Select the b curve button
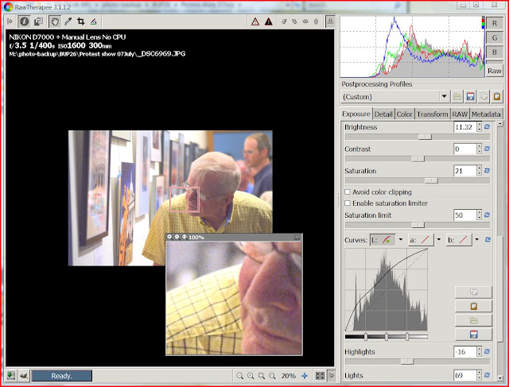The height and width of the screenshot is (387, 509). pyautogui.click(x=459, y=240)
